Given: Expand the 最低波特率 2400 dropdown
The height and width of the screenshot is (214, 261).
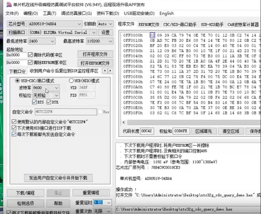Looking at the screenshot, I should [x=52, y=41].
